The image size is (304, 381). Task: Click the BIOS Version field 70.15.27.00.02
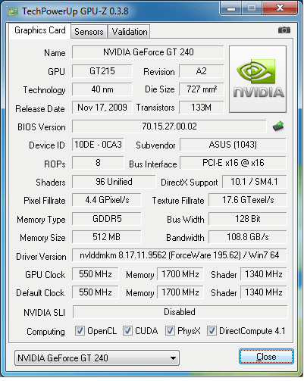click(x=169, y=126)
